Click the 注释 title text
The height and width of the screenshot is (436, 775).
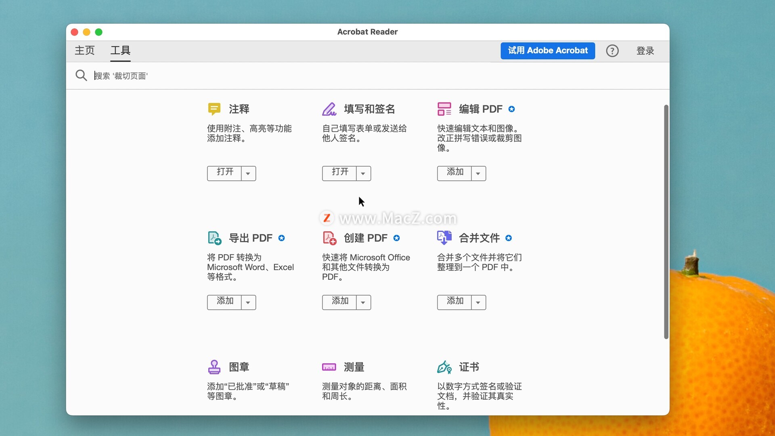click(x=239, y=109)
